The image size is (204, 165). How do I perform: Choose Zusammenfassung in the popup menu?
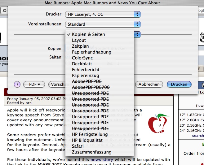[100, 152]
